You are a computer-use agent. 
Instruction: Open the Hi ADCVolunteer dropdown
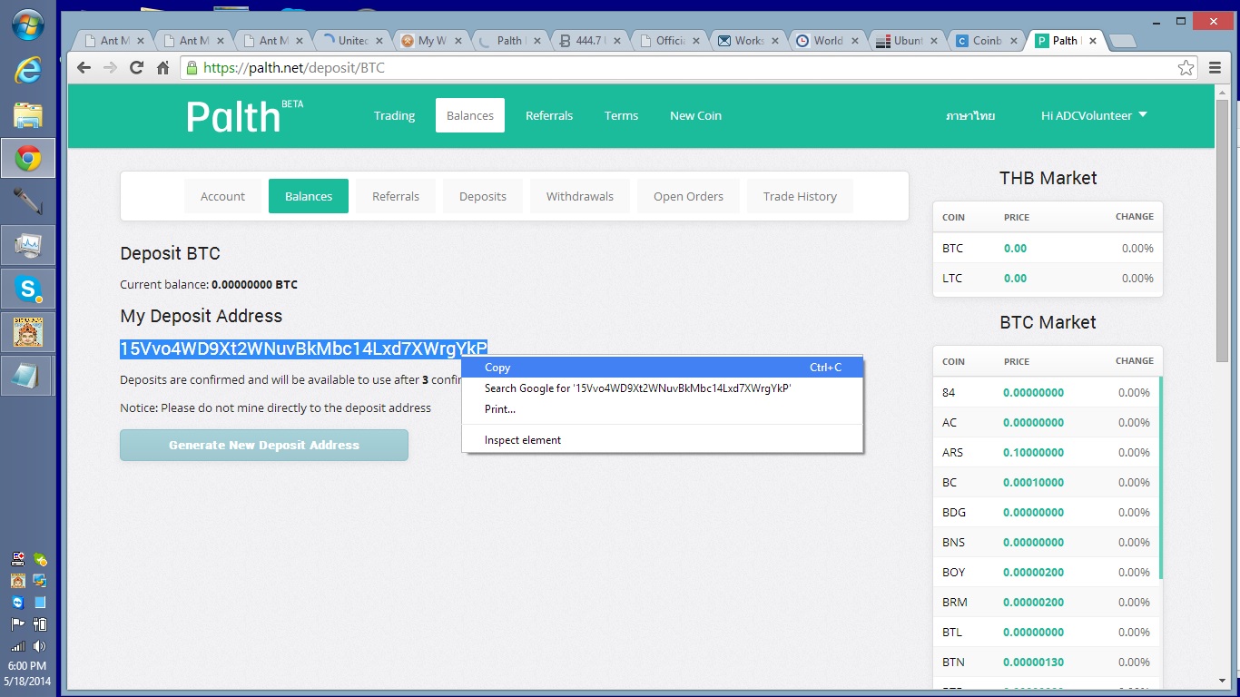pyautogui.click(x=1094, y=115)
